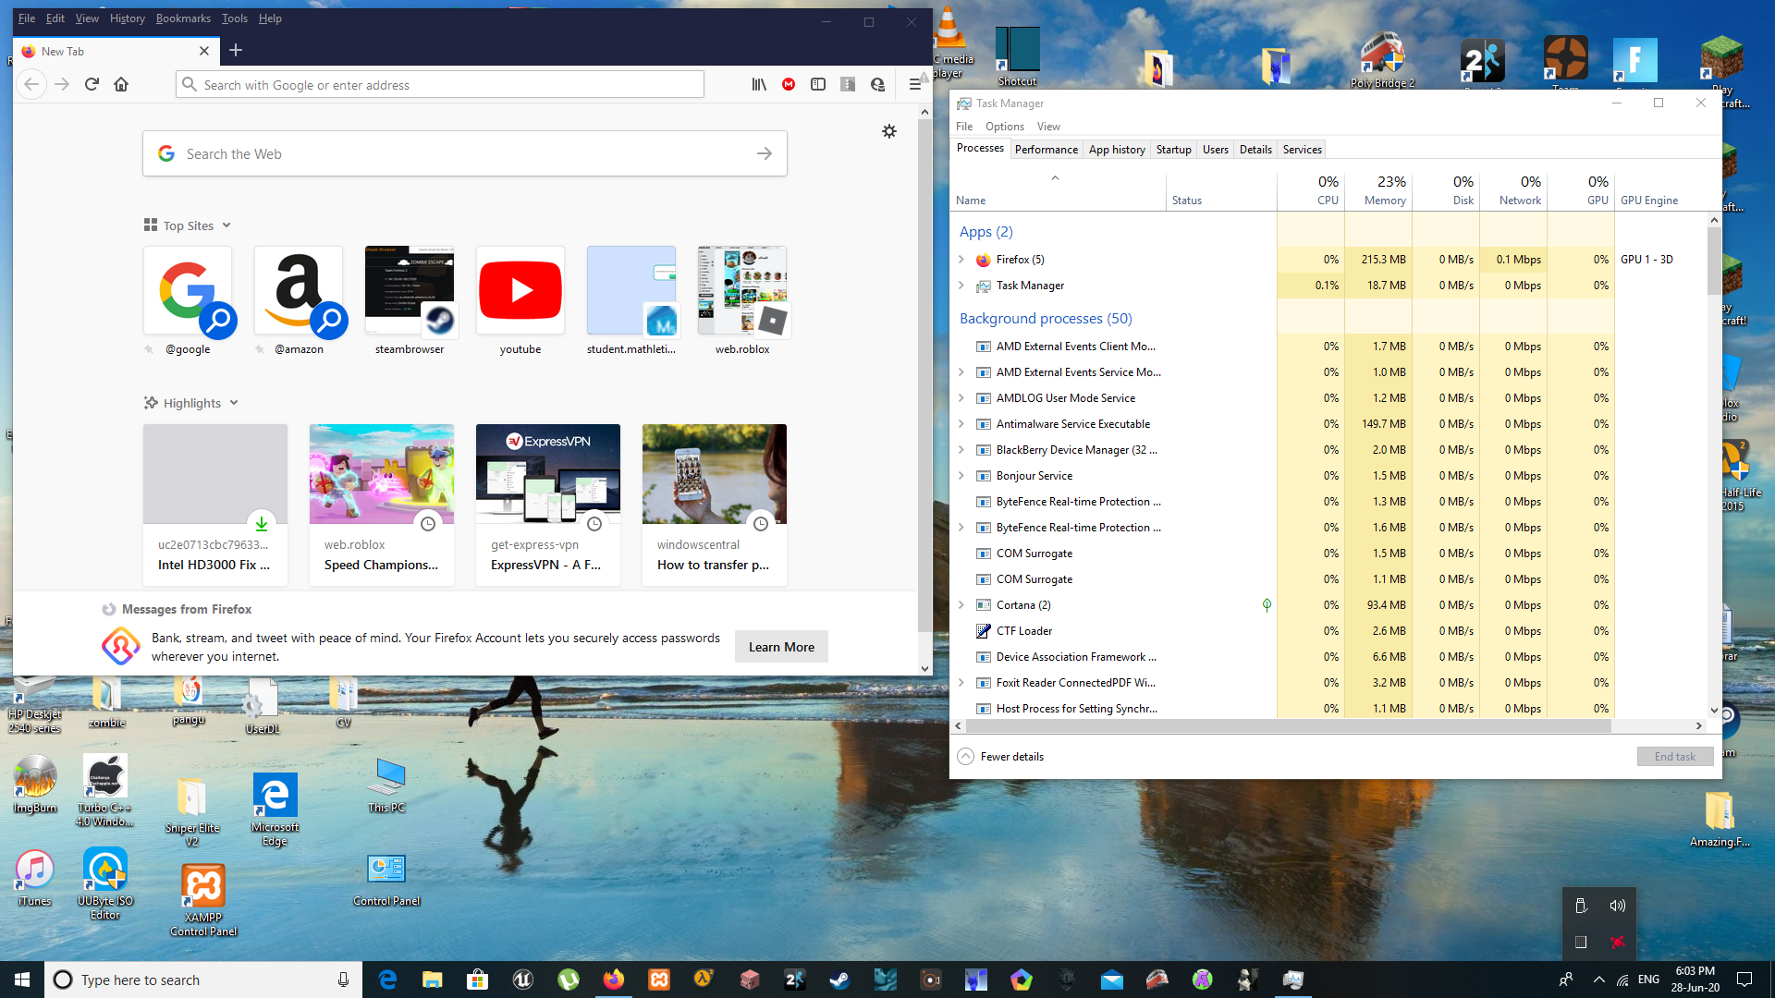
Task: Collapse the Top Sites section chevron
Action: tap(226, 225)
